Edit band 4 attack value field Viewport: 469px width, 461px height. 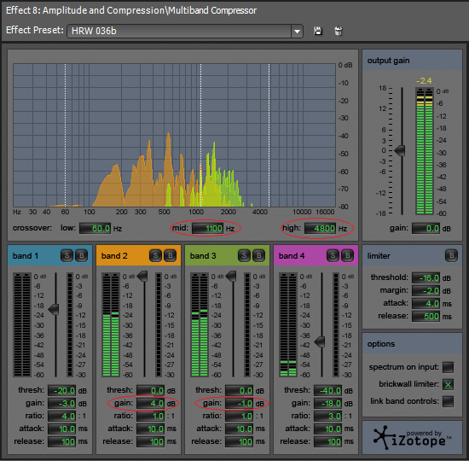(327, 429)
